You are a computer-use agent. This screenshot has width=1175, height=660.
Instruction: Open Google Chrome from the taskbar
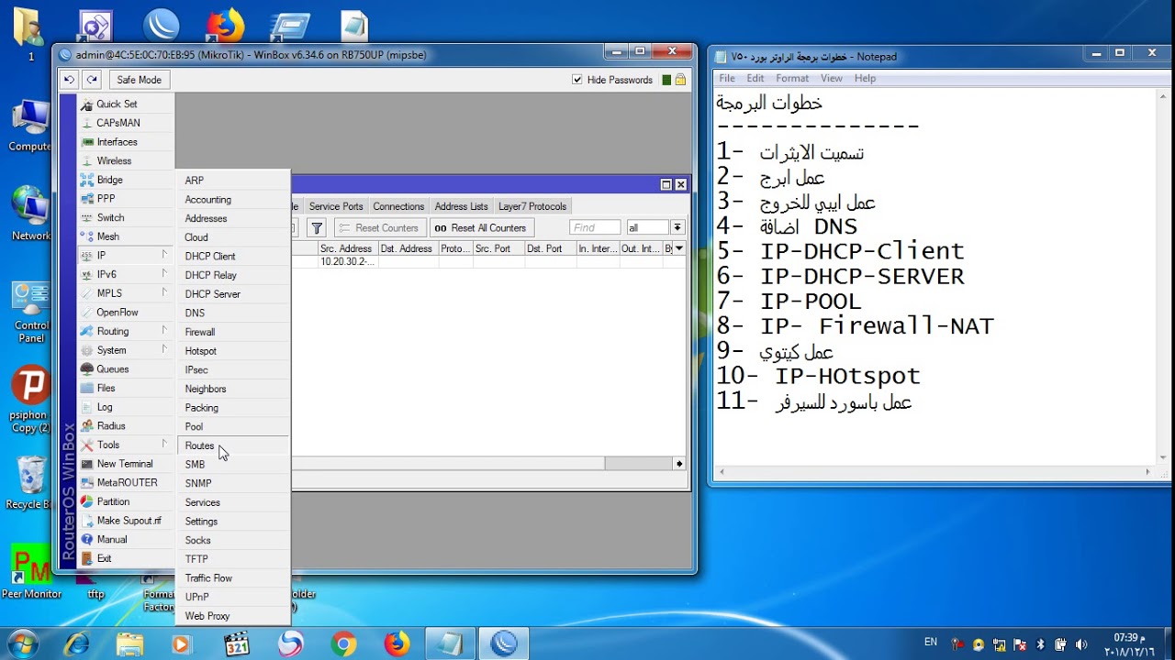344,644
